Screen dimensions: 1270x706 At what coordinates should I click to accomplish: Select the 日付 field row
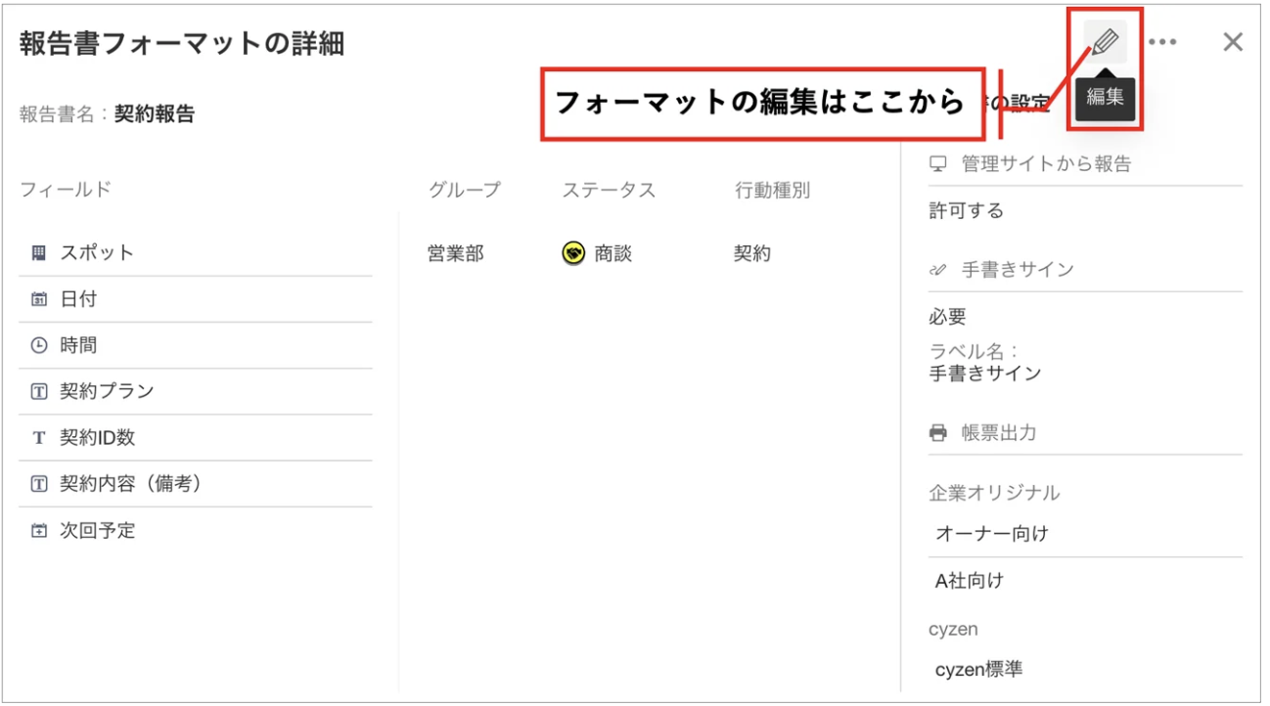(x=196, y=299)
